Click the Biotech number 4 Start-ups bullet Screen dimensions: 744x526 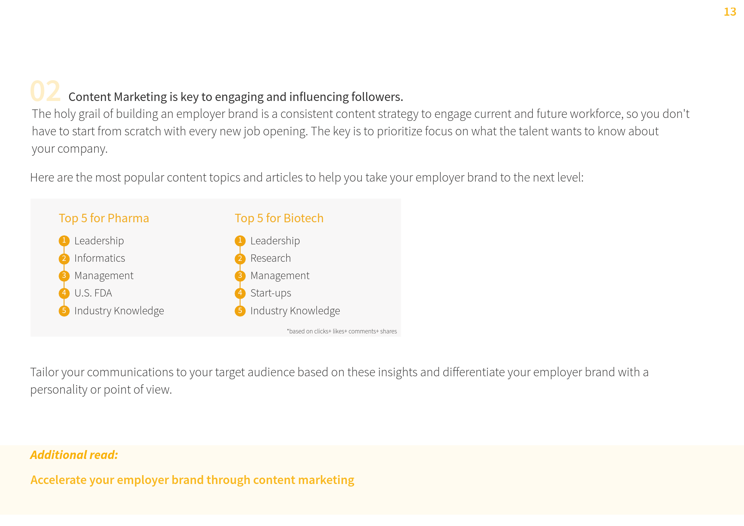[240, 293]
